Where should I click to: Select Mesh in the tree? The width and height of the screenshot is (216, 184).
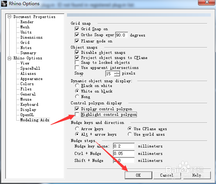coord(25,27)
